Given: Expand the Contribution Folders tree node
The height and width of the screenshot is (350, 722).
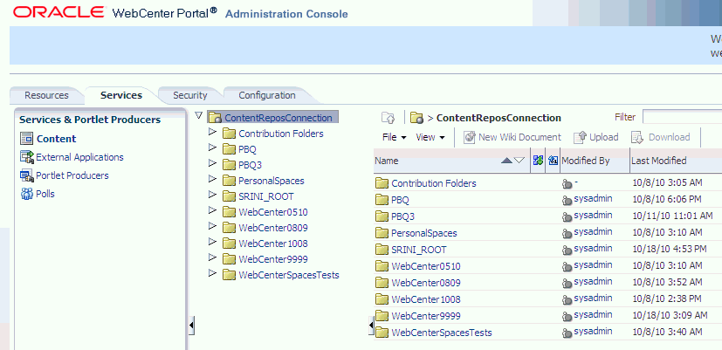Looking at the screenshot, I should 212,133.
